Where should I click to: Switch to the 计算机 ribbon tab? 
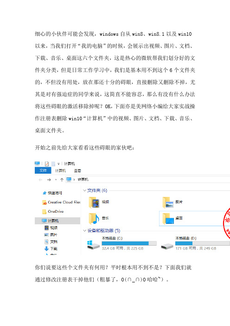tap(60, 171)
